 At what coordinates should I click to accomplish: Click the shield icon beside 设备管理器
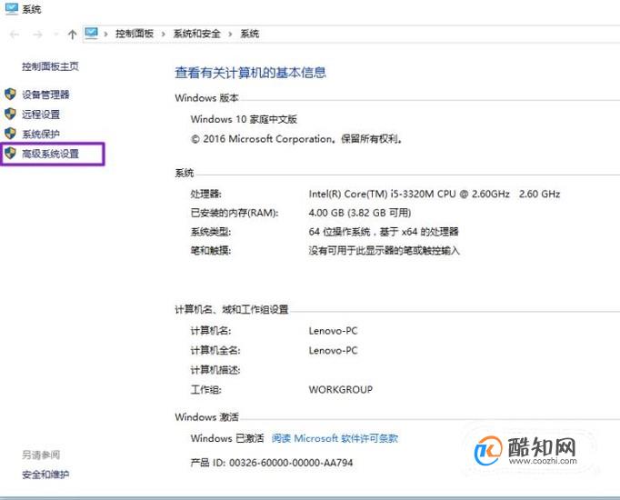(x=10, y=94)
